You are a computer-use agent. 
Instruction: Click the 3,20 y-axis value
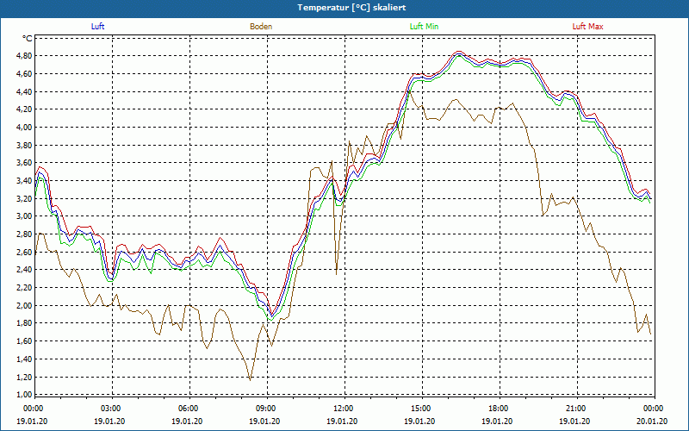[x=24, y=198]
